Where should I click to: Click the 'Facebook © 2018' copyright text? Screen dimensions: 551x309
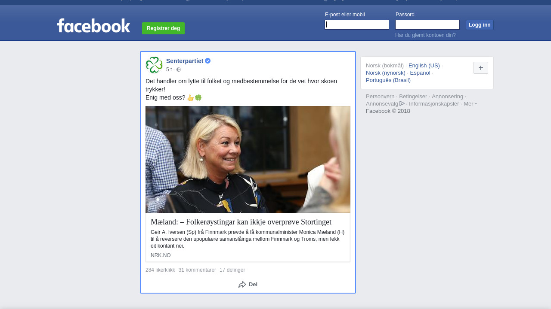coord(388,111)
